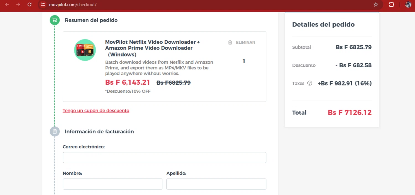Click the "Información de facturación" heading
Image resolution: width=415 pixels, height=195 pixels.
pyautogui.click(x=99, y=132)
